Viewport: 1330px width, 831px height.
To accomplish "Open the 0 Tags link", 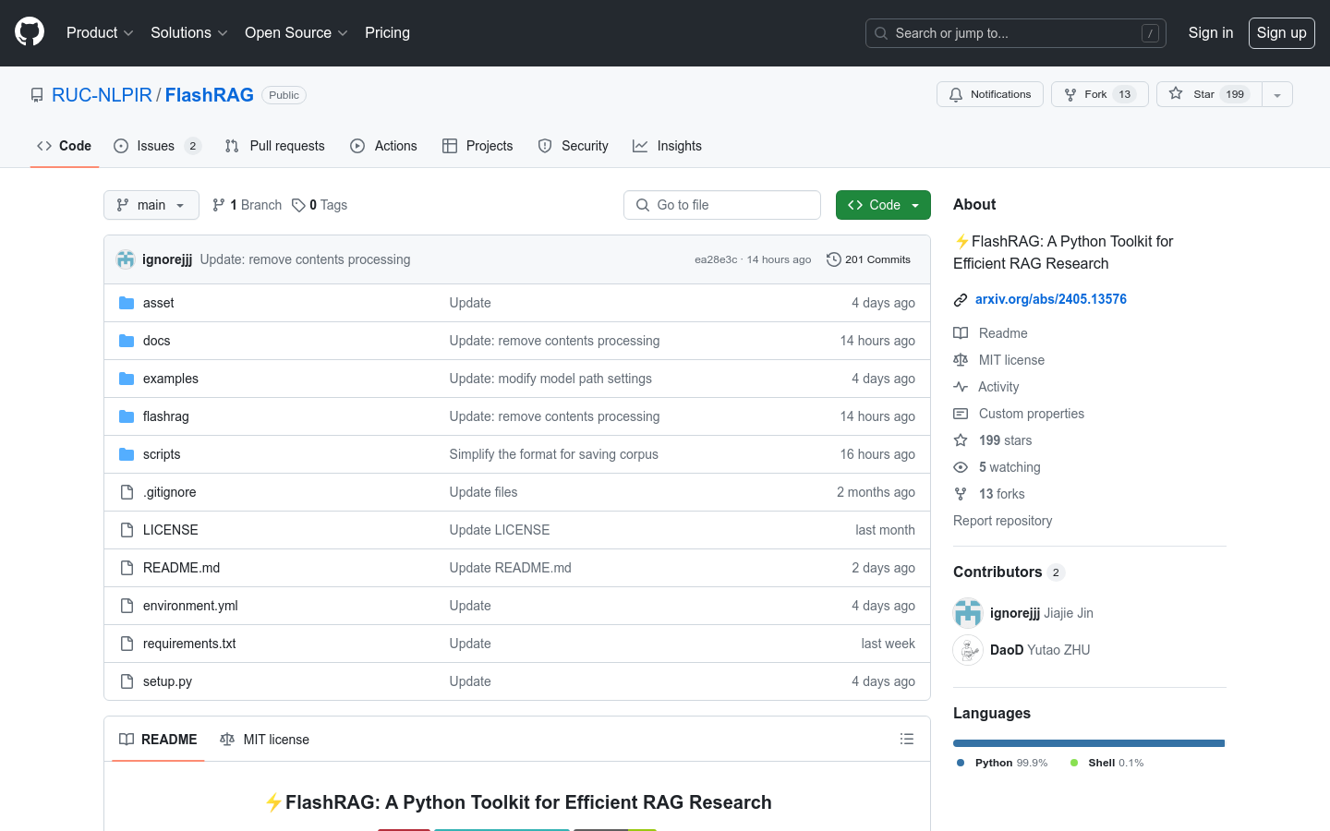I will 320,205.
